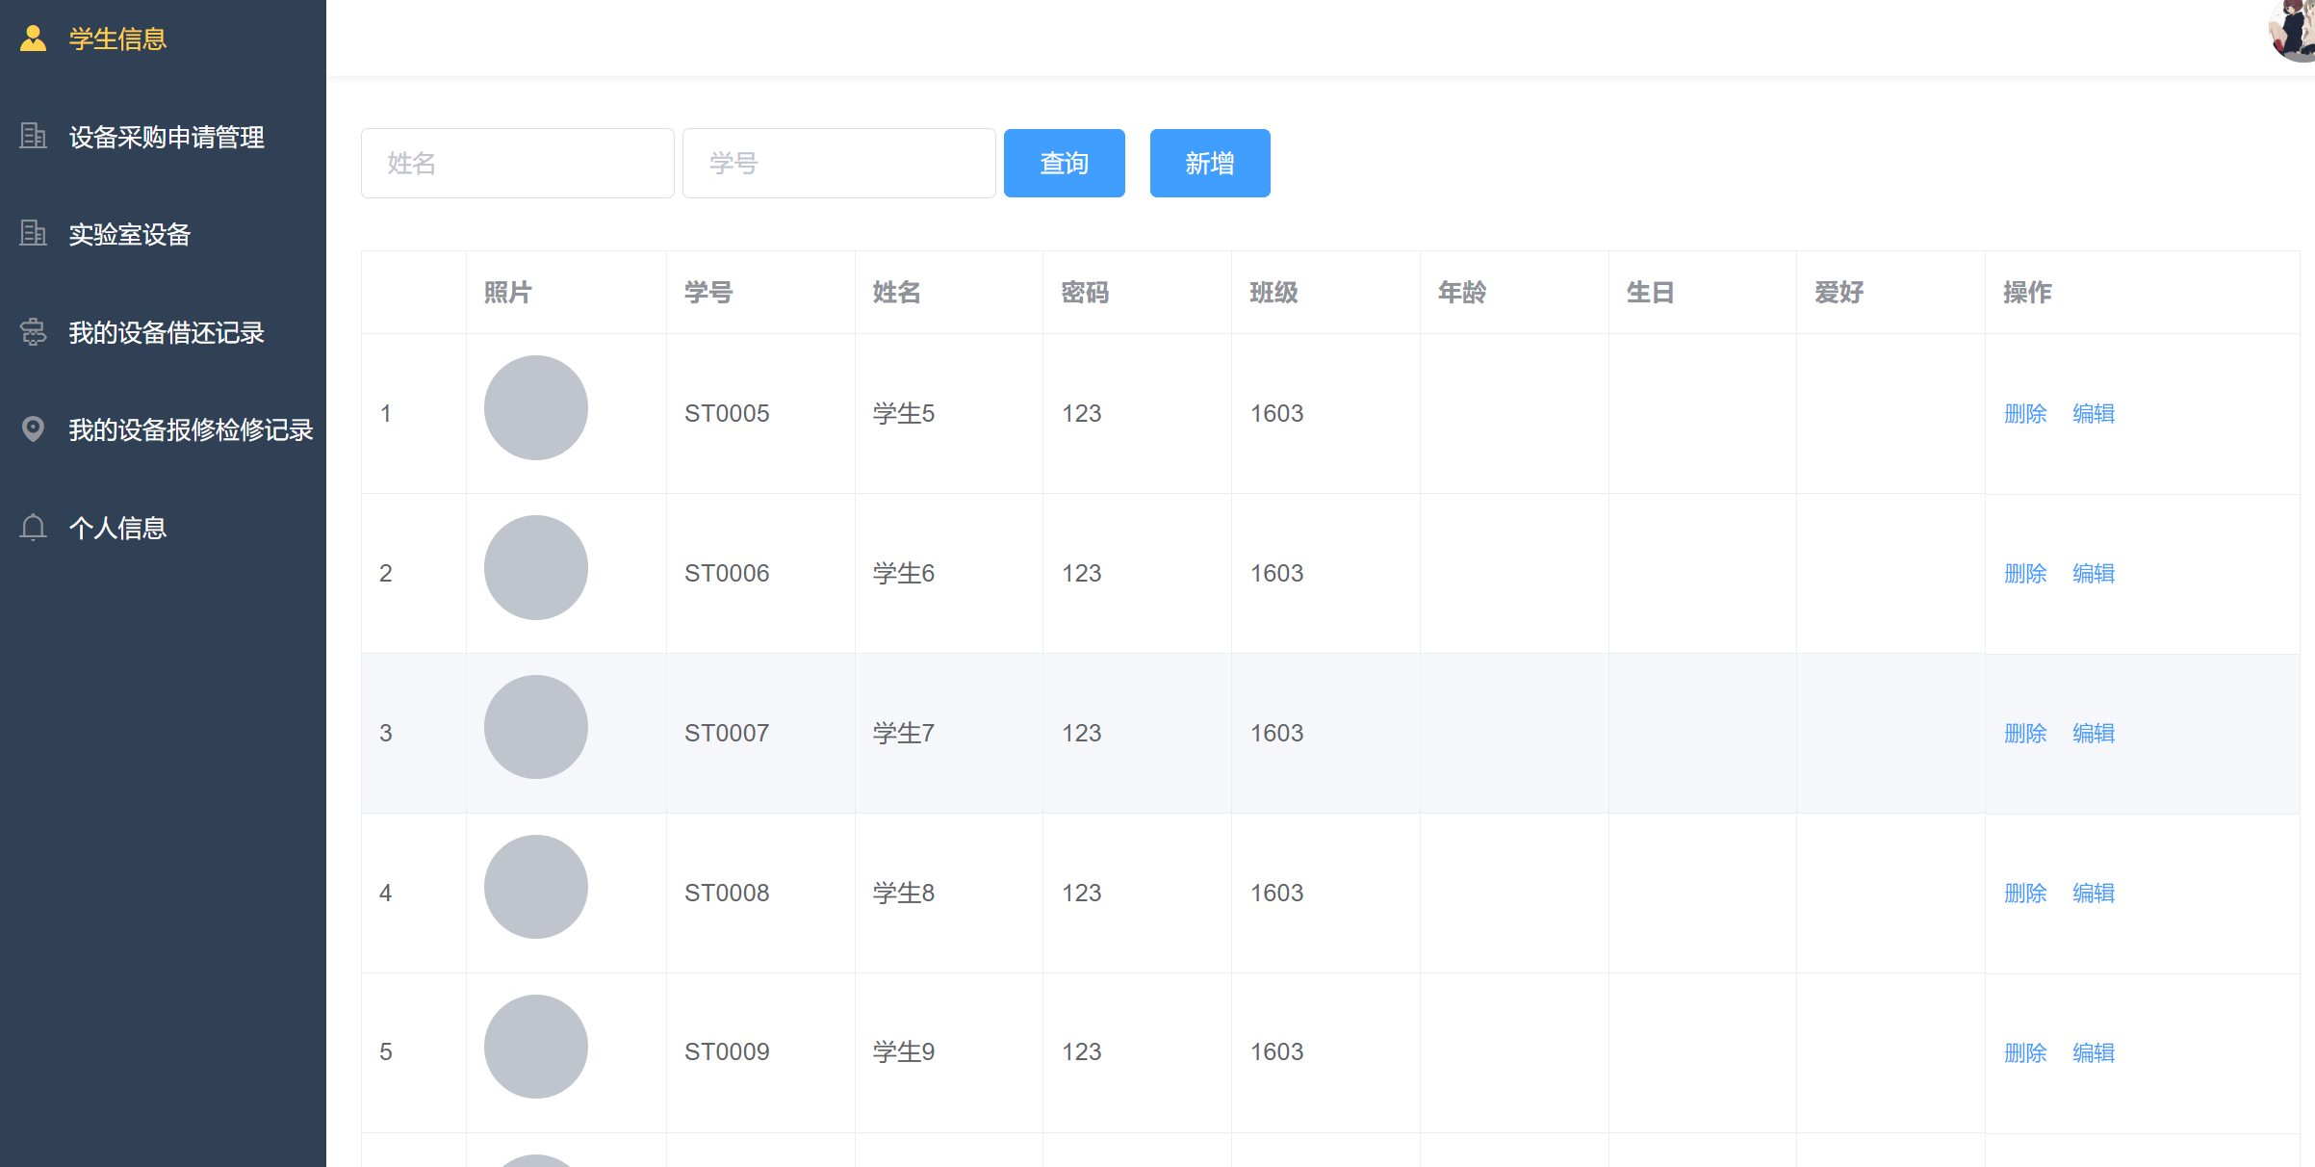Click 删除 for student ST0007
This screenshot has width=2315, height=1167.
[x=2024, y=734]
